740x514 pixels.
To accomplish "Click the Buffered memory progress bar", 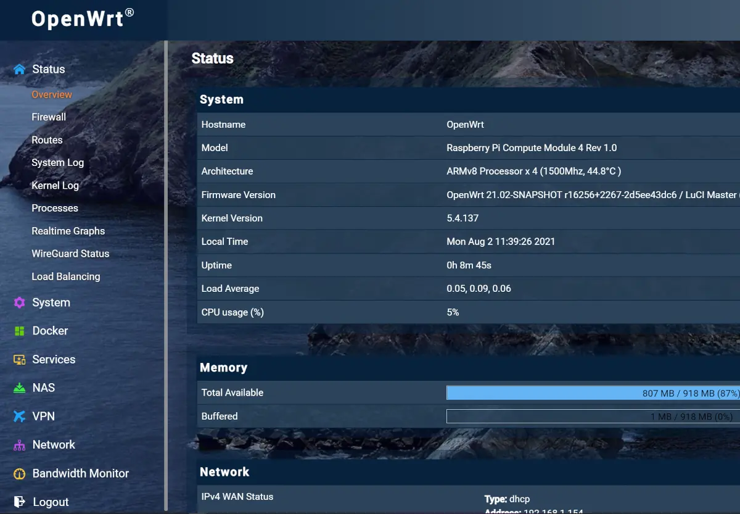I will 593,417.
